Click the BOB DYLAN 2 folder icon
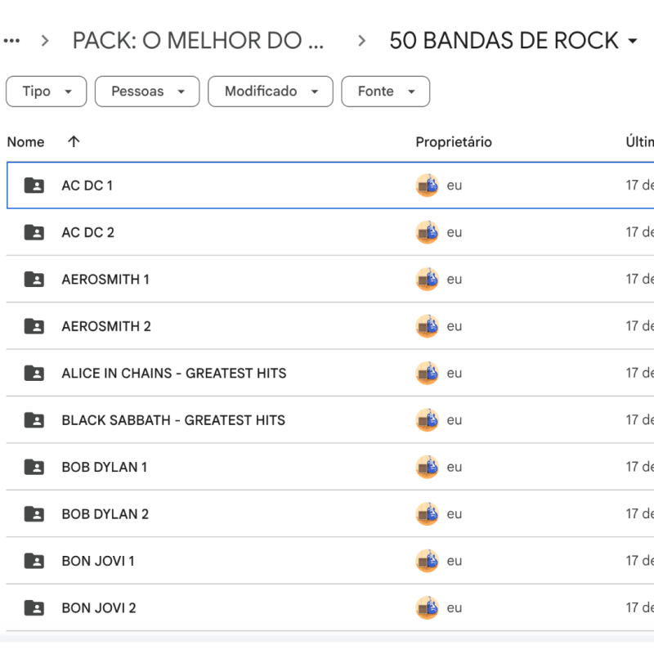The height and width of the screenshot is (654, 654). pos(34,514)
